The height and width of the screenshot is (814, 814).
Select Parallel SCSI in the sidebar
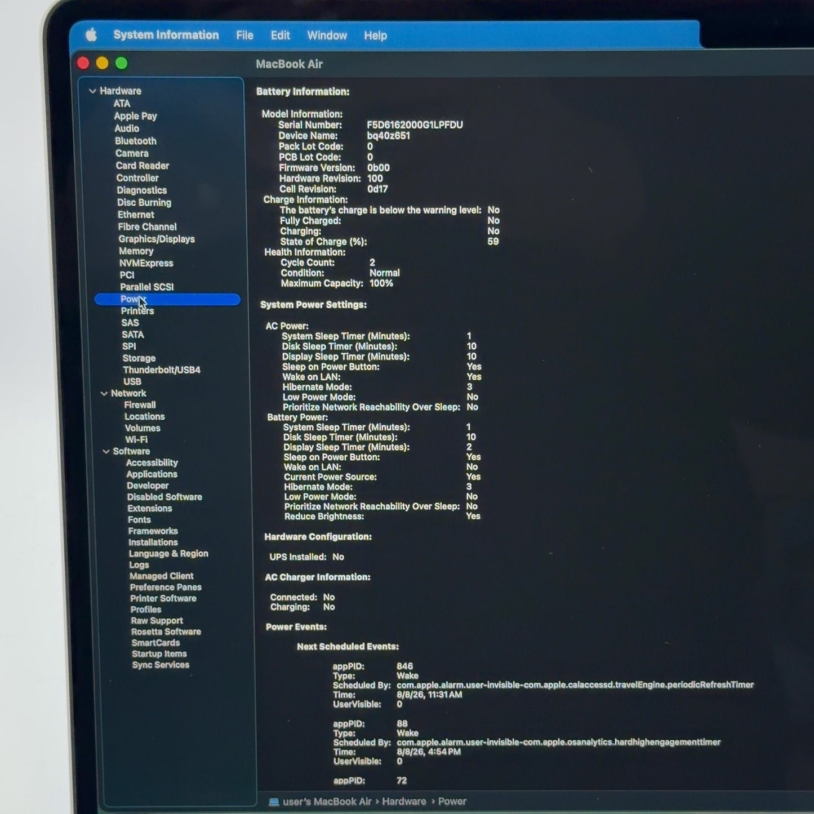pos(147,287)
